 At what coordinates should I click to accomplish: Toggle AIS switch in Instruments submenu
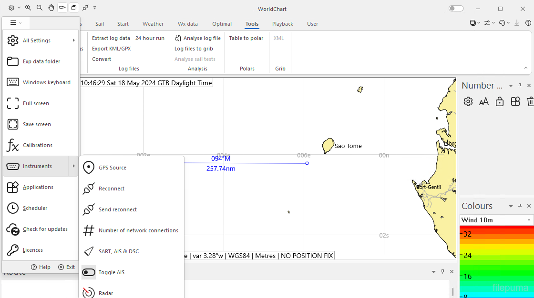coord(89,272)
